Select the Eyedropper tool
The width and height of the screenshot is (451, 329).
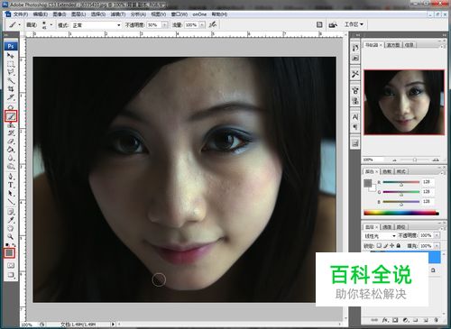click(x=11, y=220)
